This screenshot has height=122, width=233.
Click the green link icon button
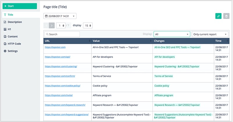point(218,16)
